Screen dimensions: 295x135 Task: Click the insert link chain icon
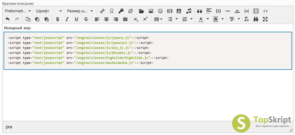(x=102, y=11)
